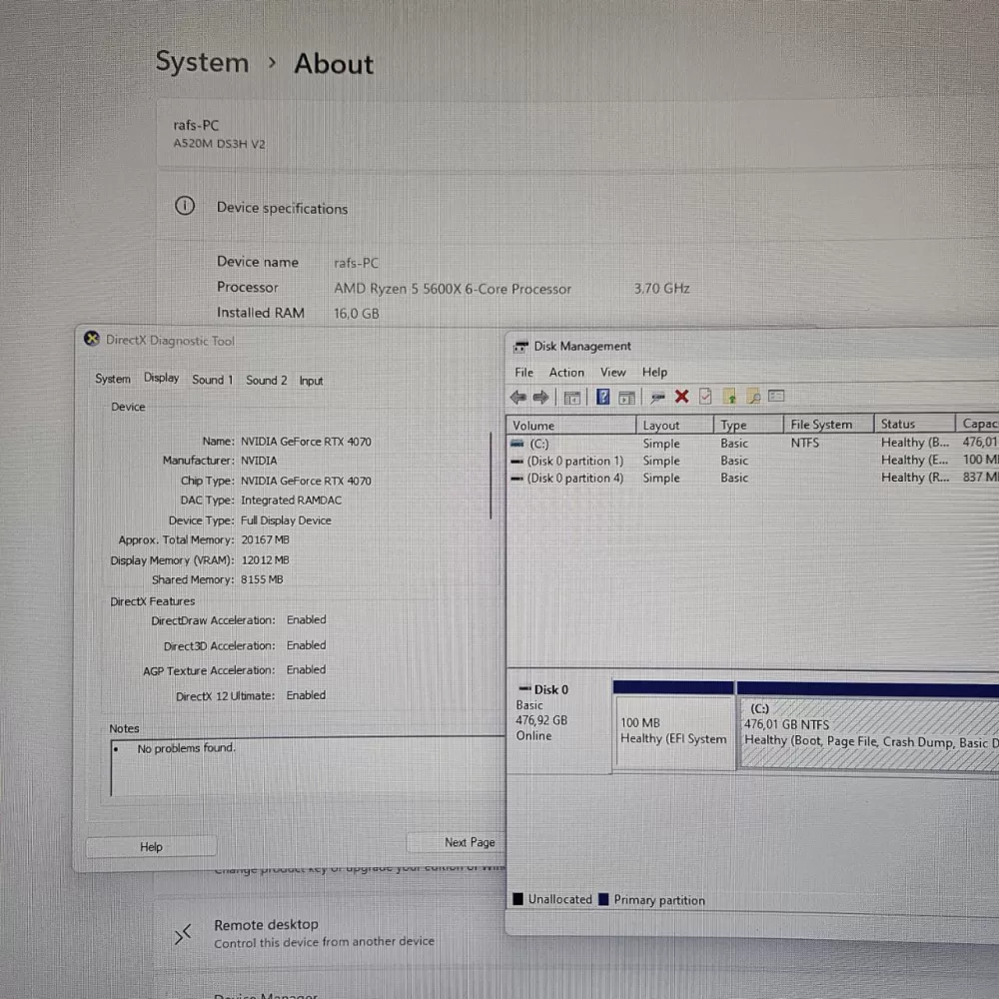Screen dimensions: 999x999
Task: Click the Back arrow in Disk Management toolbar
Action: point(517,398)
